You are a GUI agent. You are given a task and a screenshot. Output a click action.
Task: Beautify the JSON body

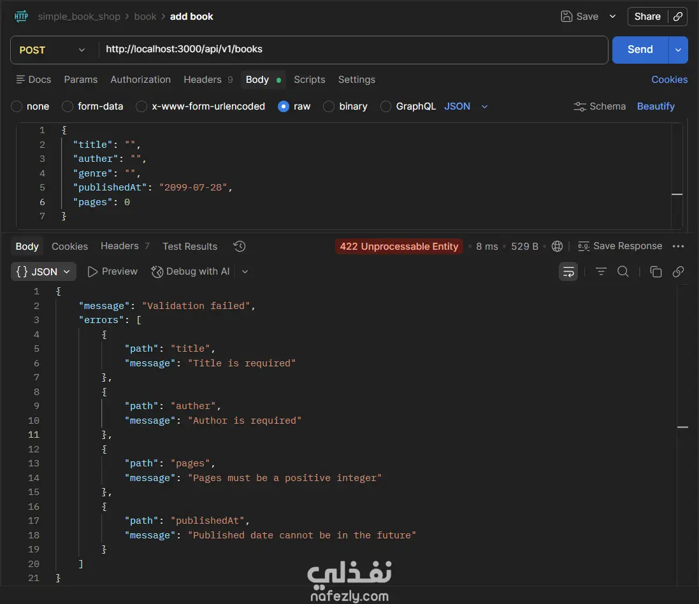click(x=655, y=106)
